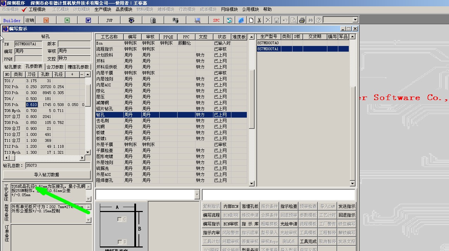This screenshot has height=251, width=449.
Task: Switch to the 槽连孔参数 tab
Action: tap(78, 67)
